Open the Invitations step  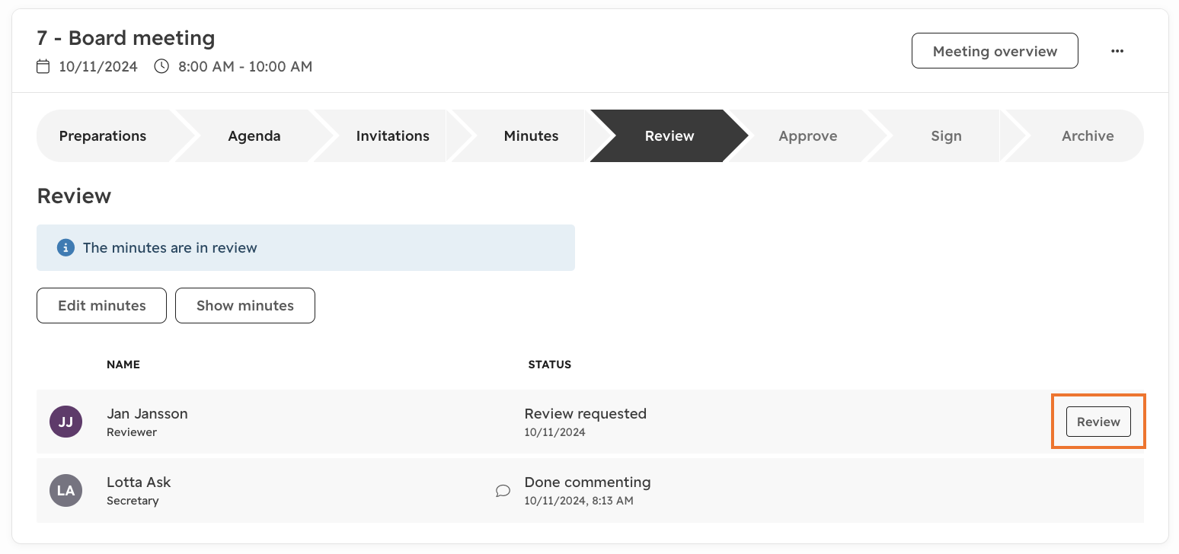click(392, 136)
